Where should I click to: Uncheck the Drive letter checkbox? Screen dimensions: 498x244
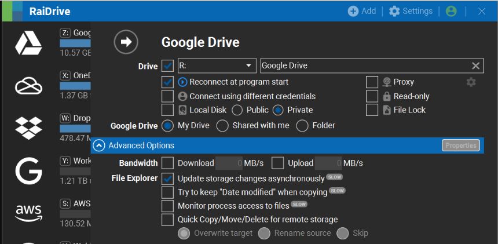click(x=167, y=65)
